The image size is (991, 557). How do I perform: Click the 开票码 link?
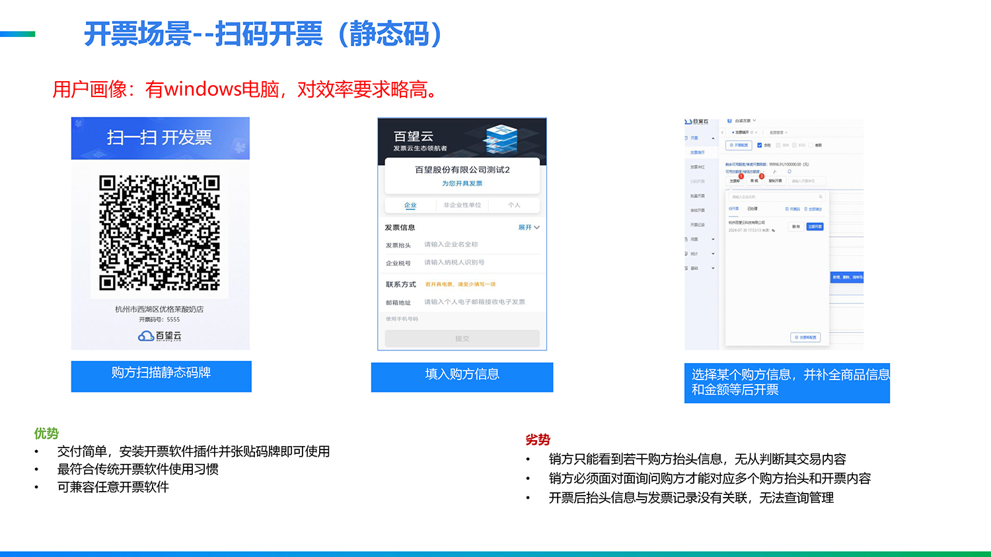pos(793,209)
